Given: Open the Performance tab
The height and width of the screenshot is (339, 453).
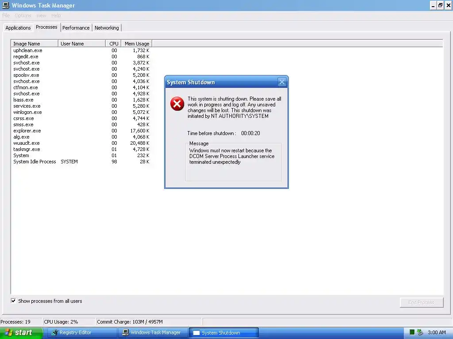Looking at the screenshot, I should point(76,28).
